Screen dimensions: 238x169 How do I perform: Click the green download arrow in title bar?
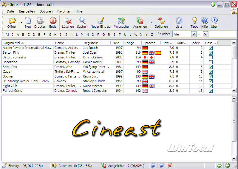click(x=213, y=4)
